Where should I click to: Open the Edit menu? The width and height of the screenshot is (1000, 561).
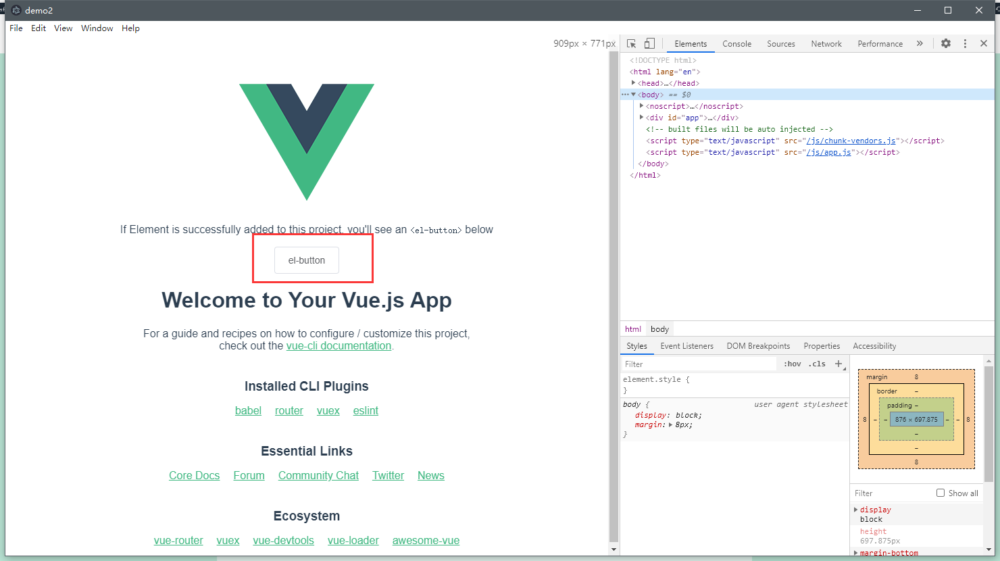(39, 28)
